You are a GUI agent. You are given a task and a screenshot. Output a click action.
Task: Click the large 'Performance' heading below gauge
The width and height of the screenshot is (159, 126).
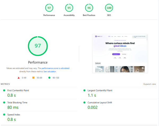pyautogui.click(x=38, y=62)
